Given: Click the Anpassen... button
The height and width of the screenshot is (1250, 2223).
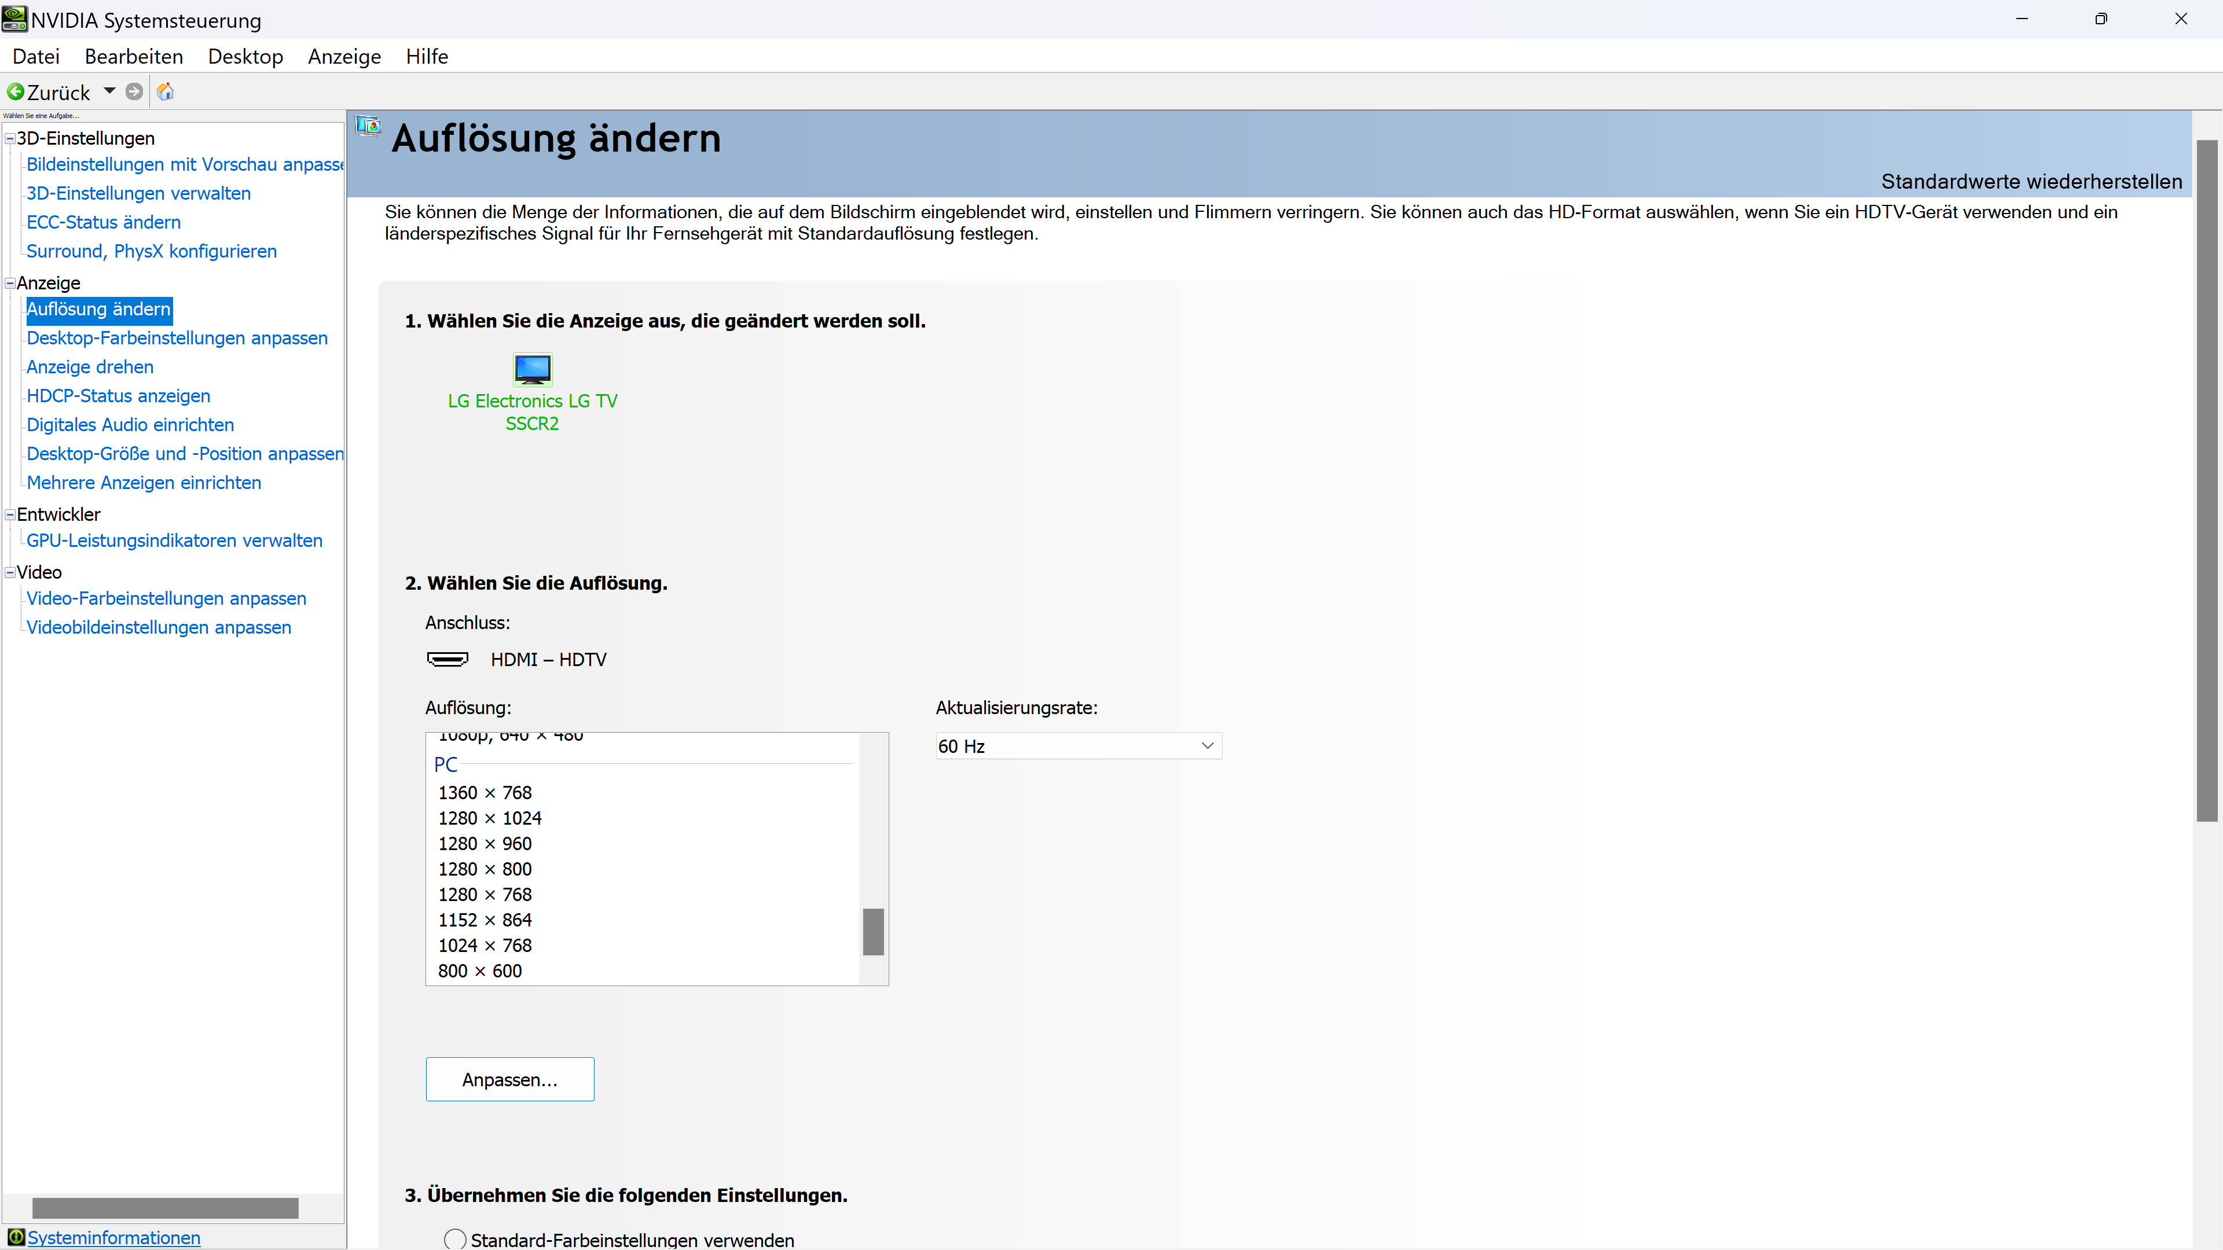Looking at the screenshot, I should tap(509, 1079).
